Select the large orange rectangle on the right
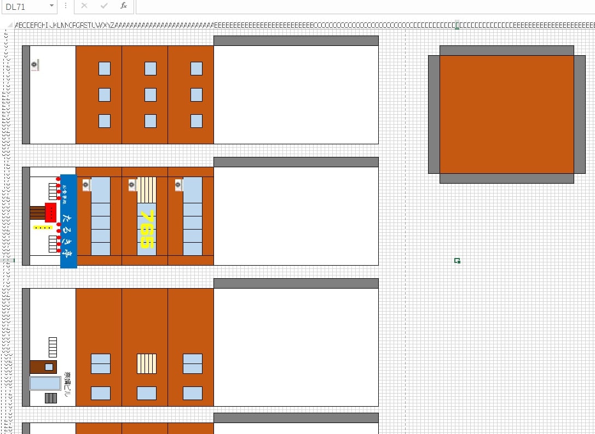Image resolution: width=595 pixels, height=434 pixels. (x=506, y=114)
